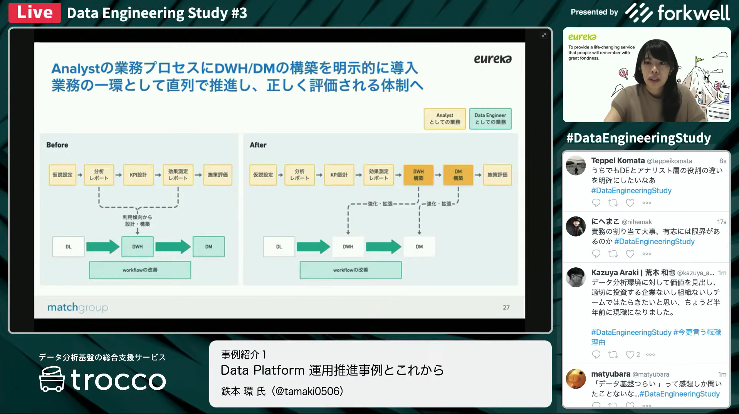Click the red Live badge
Screen dimensions: 739x414
pyautogui.click(x=35, y=12)
